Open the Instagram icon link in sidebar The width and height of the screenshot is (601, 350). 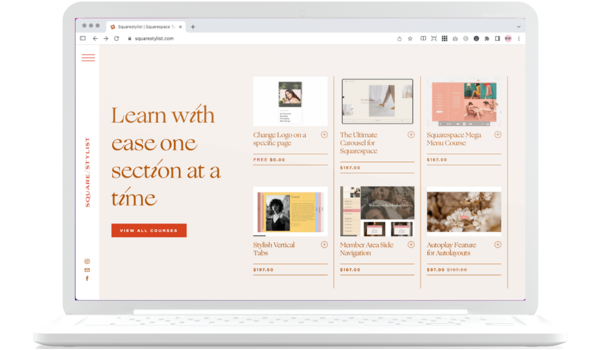coord(87,261)
